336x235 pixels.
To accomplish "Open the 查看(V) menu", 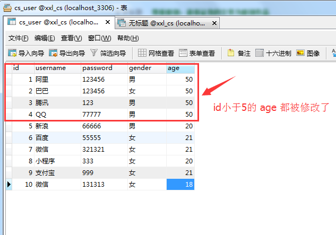I will coord(71,38).
